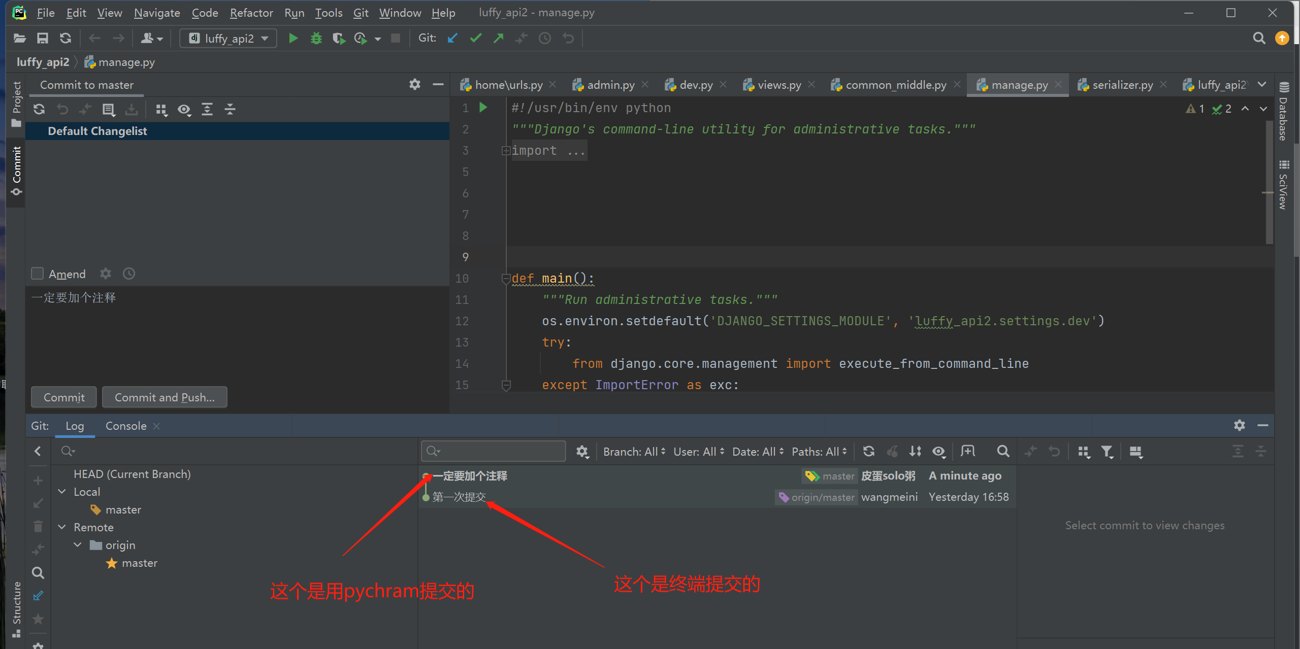Enable the Amend checkbox
The height and width of the screenshot is (649, 1300).
(37, 274)
